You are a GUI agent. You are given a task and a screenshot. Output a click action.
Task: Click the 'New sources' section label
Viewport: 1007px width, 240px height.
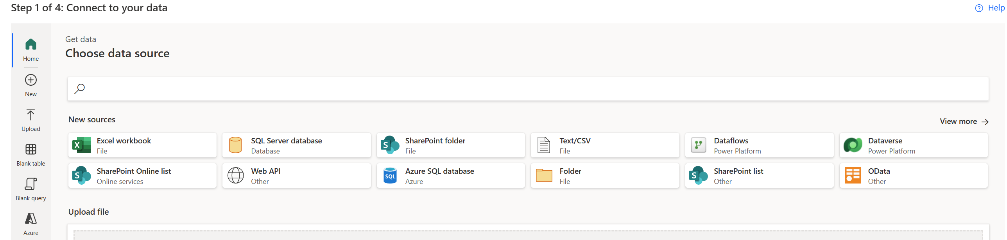pos(92,120)
